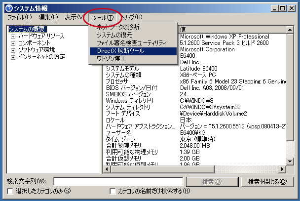
Task: Open the ツール(T) menu
Action: pyautogui.click(x=102, y=17)
